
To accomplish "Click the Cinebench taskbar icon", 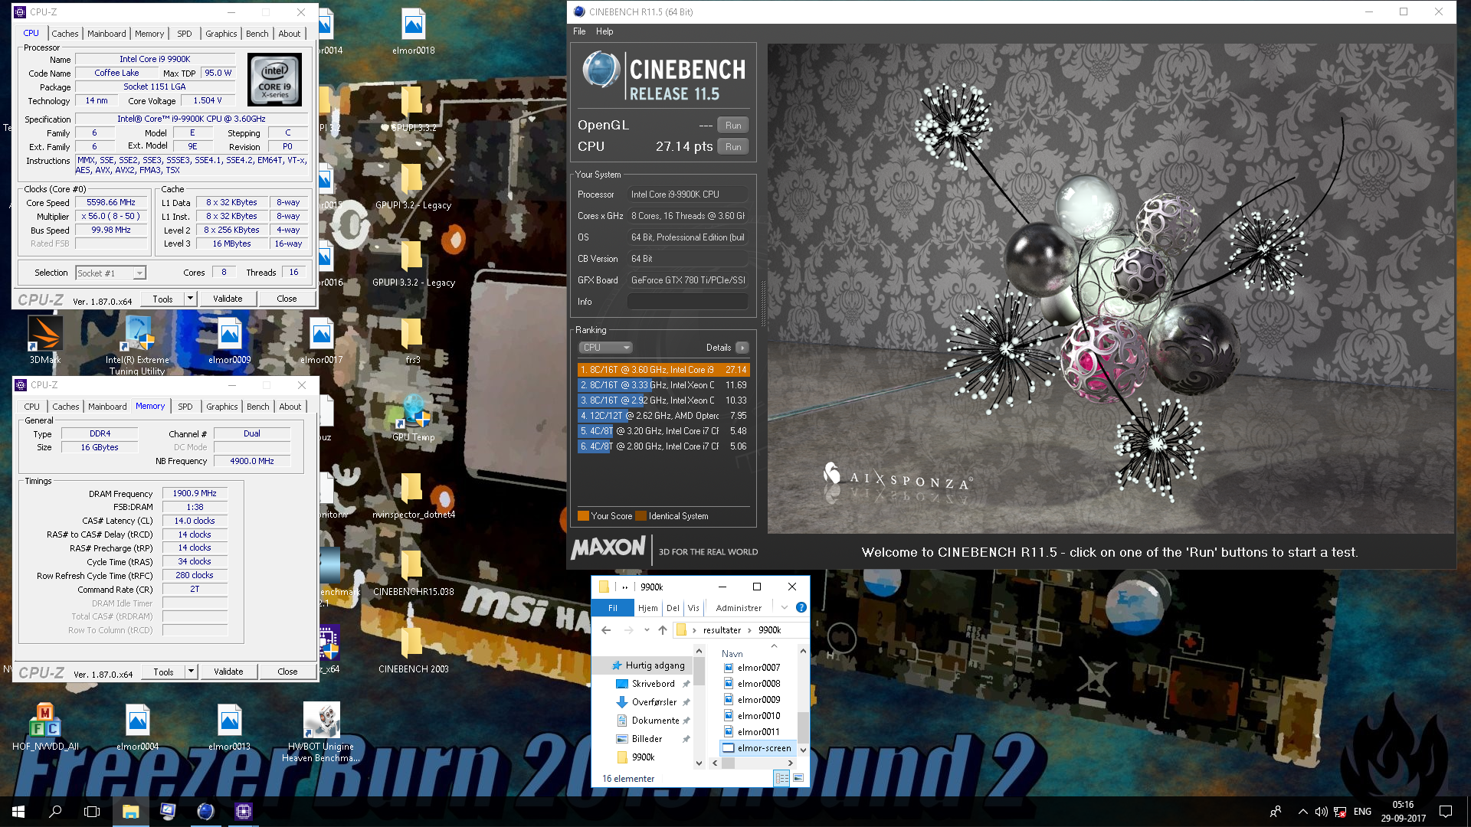I will click(x=205, y=811).
